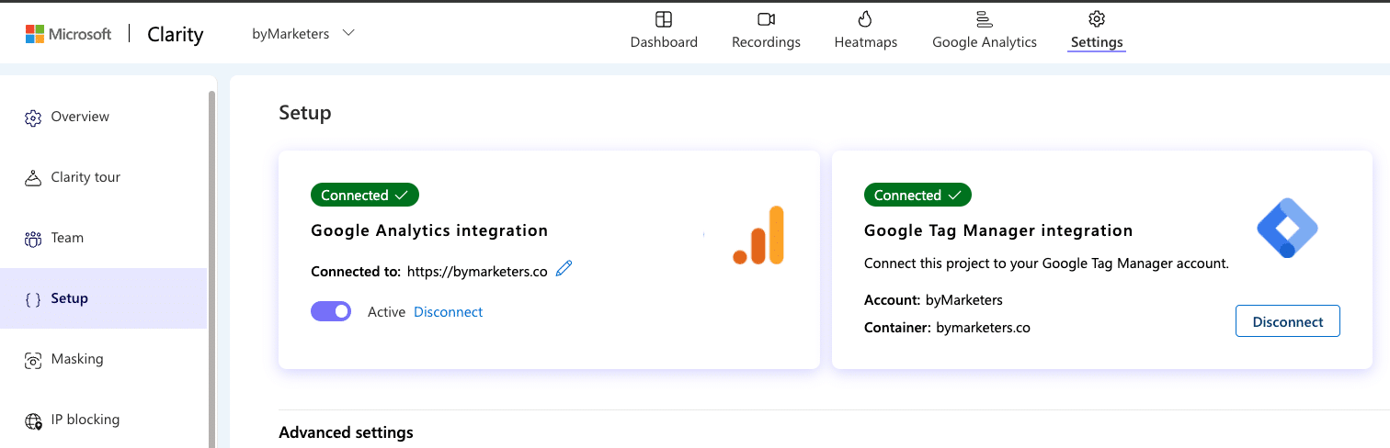The width and height of the screenshot is (1390, 448).
Task: Go to Recordings in top navigation
Action: tap(766, 31)
